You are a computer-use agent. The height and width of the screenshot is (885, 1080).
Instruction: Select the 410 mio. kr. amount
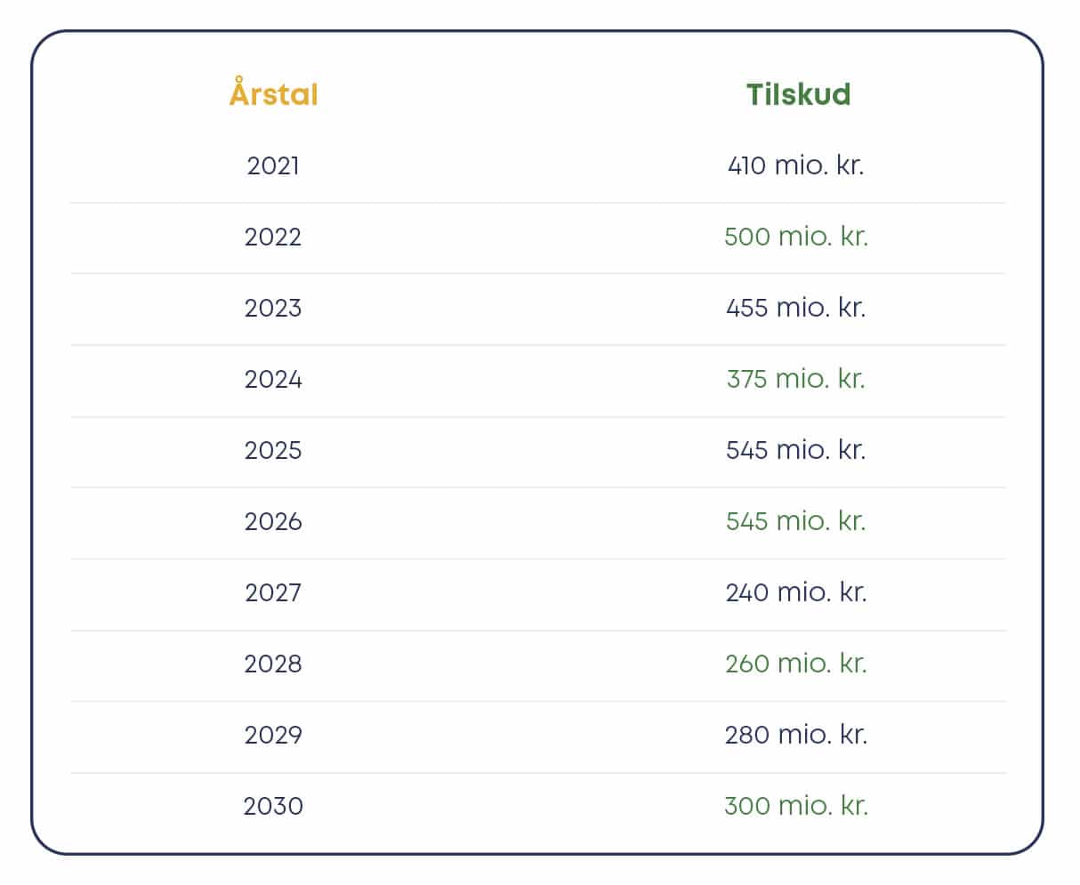coord(795,165)
